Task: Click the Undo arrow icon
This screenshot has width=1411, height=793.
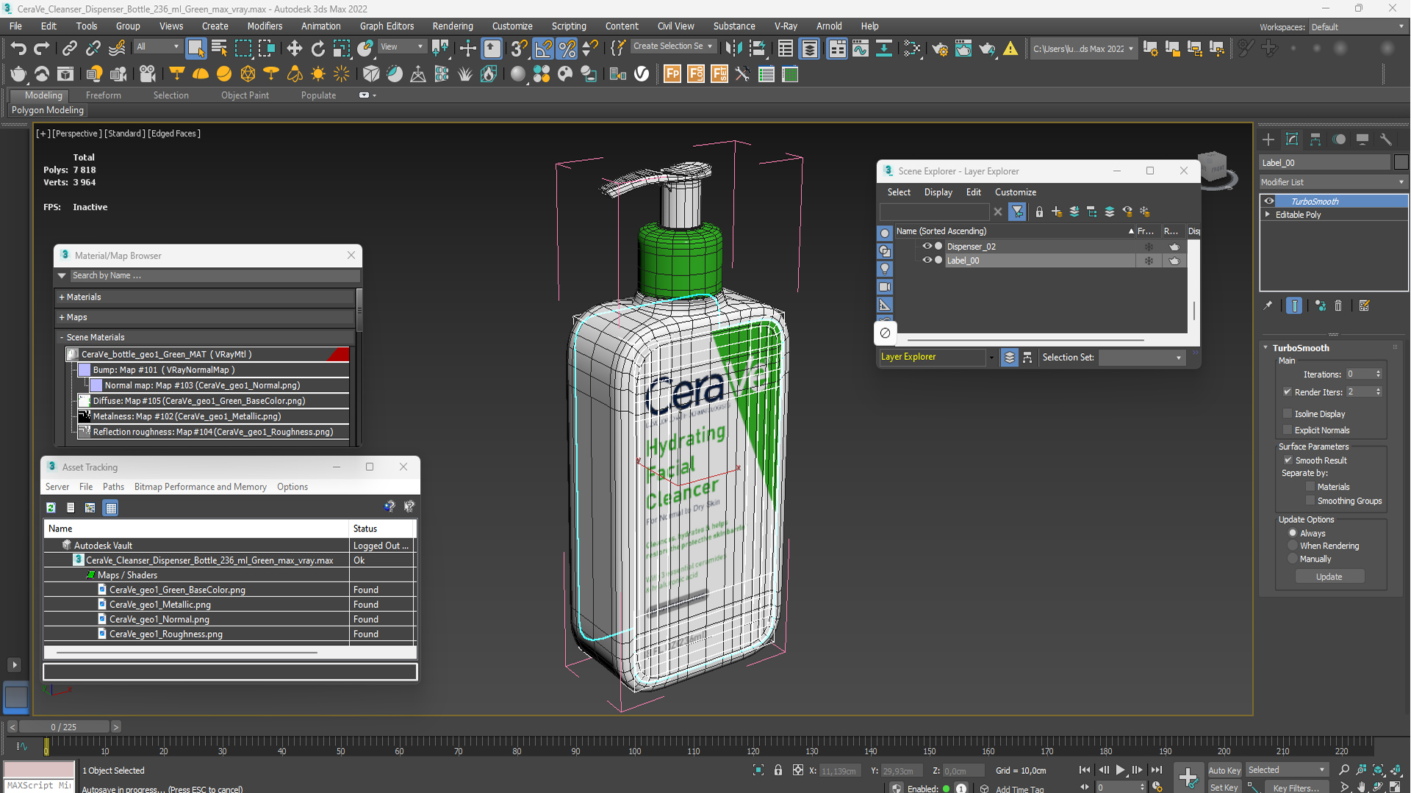Action: tap(18, 48)
